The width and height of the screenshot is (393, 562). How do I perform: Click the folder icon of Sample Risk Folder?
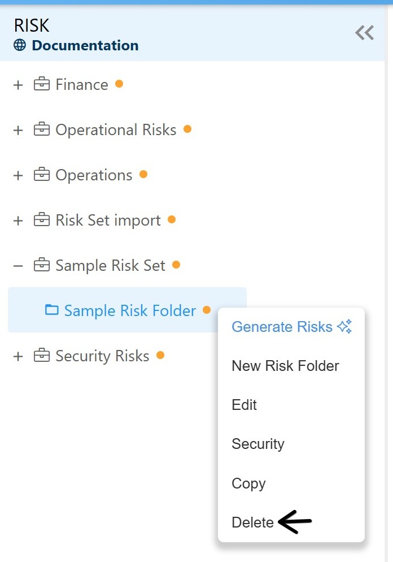pyautogui.click(x=51, y=310)
